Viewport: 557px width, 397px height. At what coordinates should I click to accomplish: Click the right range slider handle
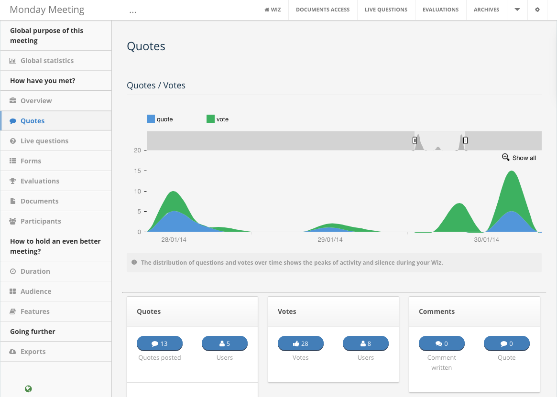click(x=465, y=140)
